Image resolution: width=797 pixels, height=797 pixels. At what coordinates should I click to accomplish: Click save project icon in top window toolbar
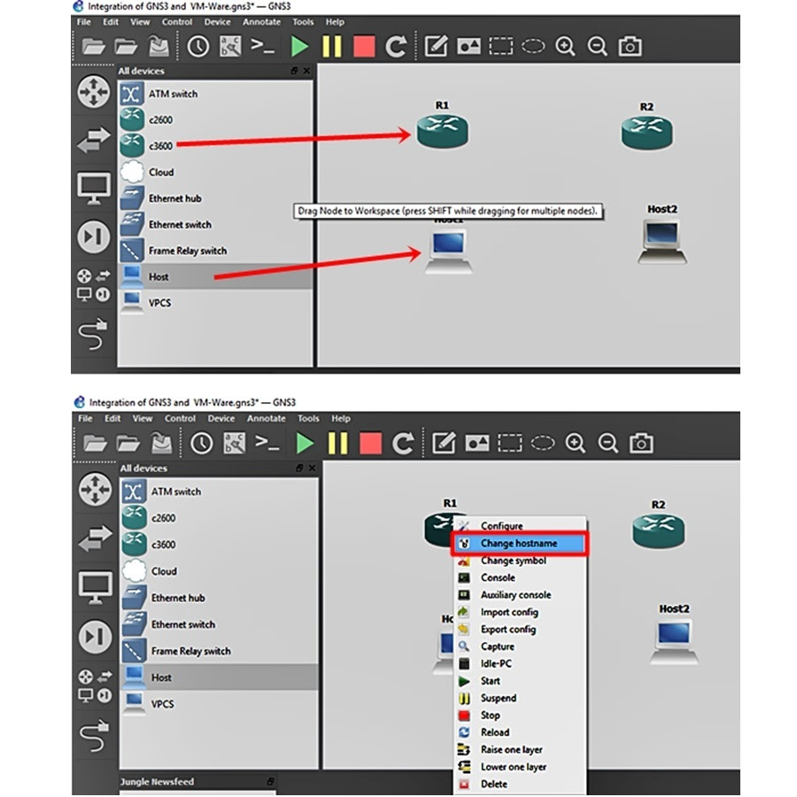(x=159, y=46)
